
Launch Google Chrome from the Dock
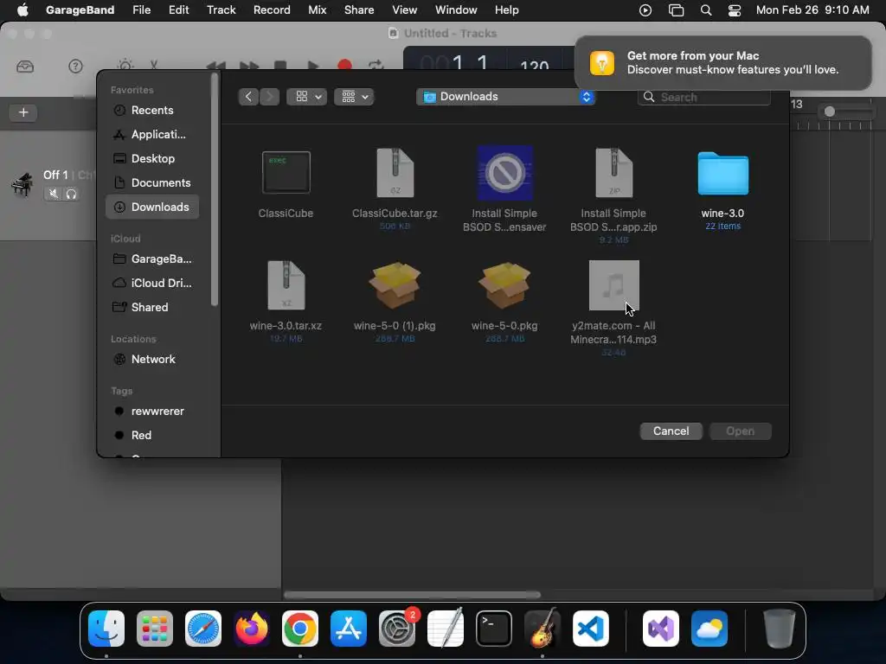click(300, 629)
